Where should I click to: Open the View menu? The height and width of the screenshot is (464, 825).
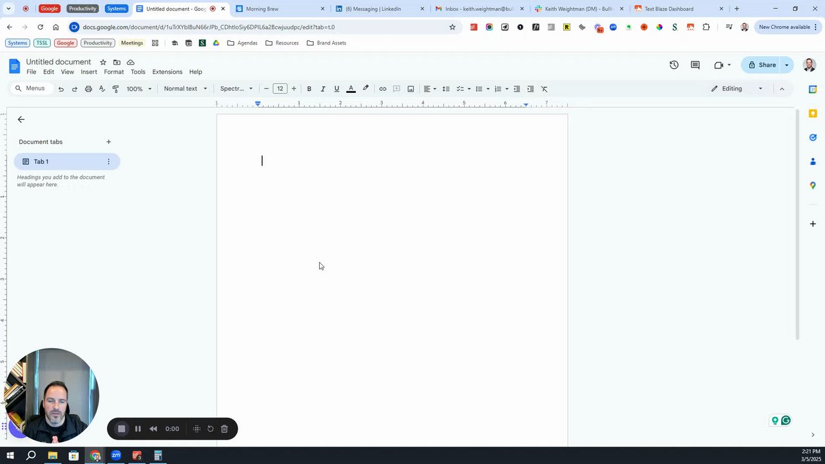67,72
